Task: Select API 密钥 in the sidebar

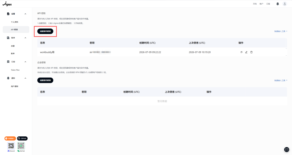Action: pos(16,30)
